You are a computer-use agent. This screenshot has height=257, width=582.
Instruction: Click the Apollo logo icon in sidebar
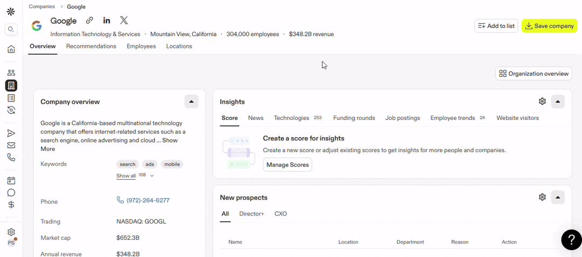coord(11,11)
